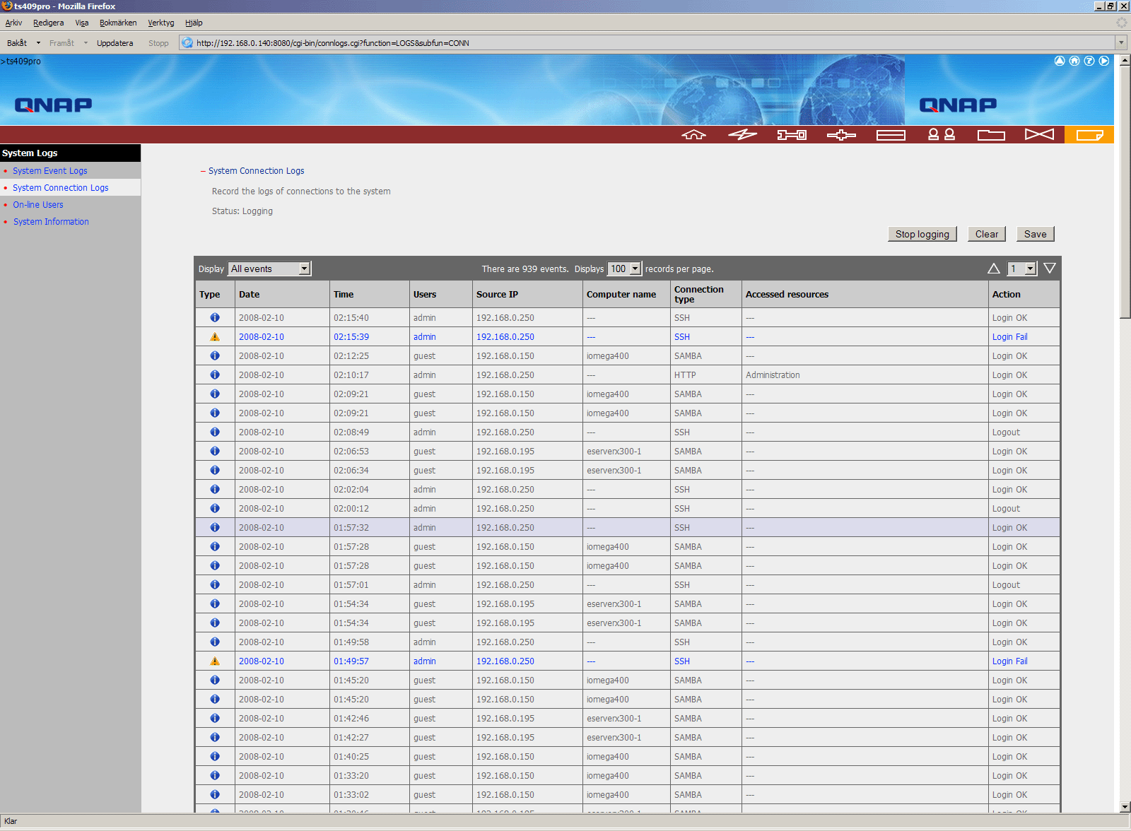Click the info icon on row 02:10:17
Screen dimensions: 1131x831
pos(215,375)
